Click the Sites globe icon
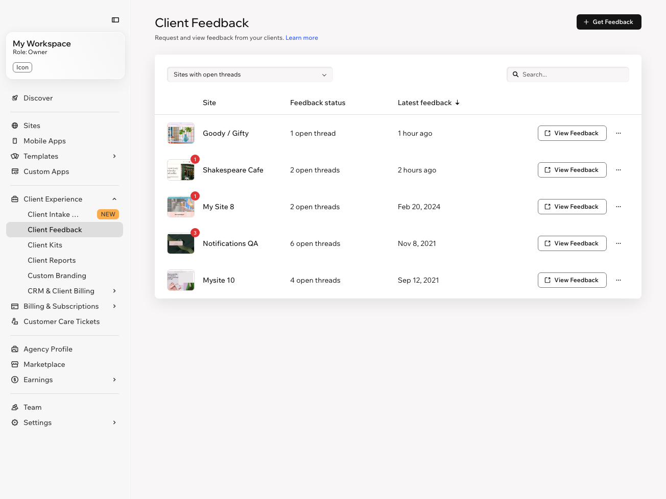666x499 pixels. [x=15, y=126]
